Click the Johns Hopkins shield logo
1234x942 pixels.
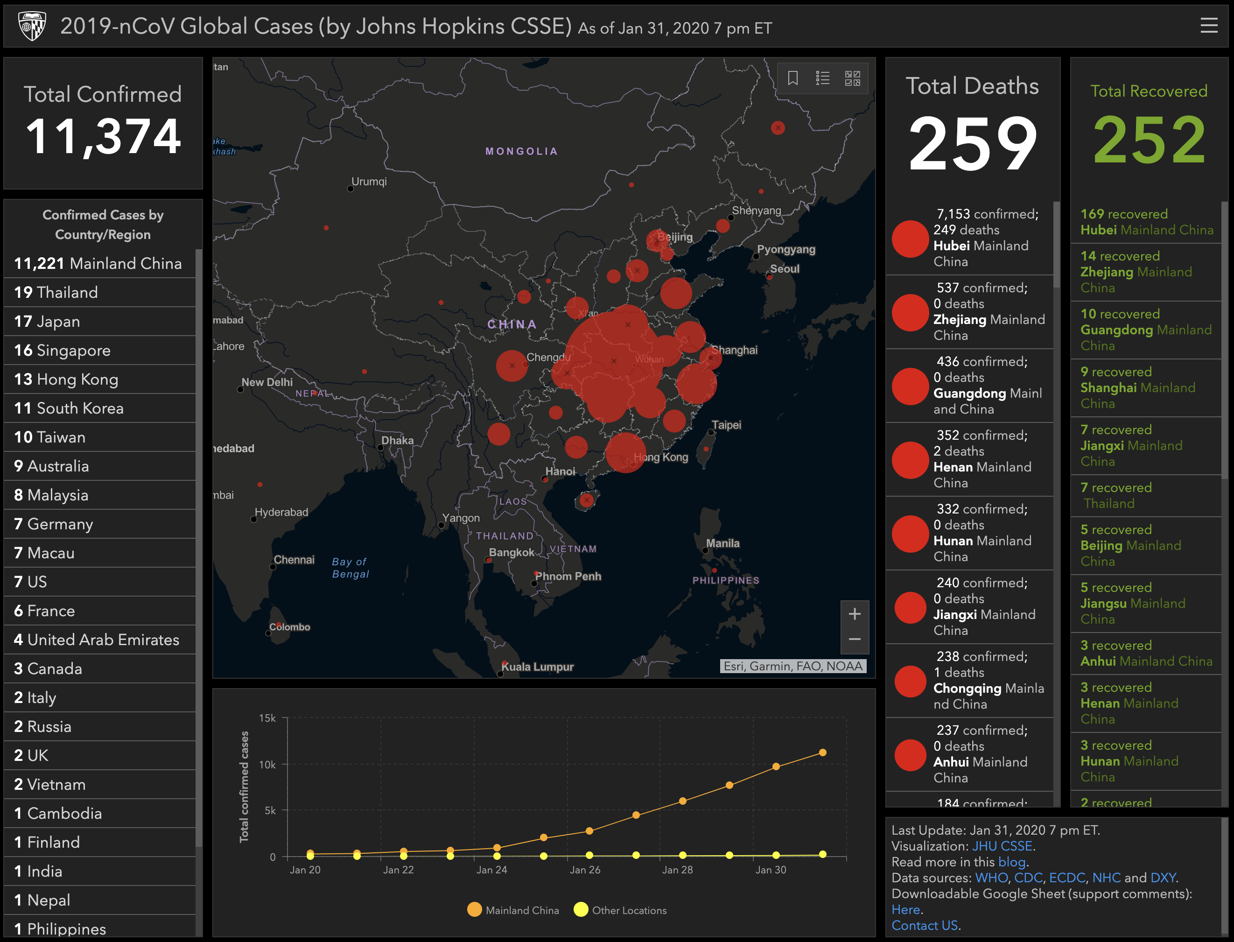point(32,26)
